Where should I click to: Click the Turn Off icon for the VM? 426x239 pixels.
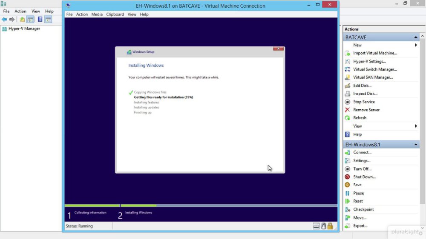(347, 169)
